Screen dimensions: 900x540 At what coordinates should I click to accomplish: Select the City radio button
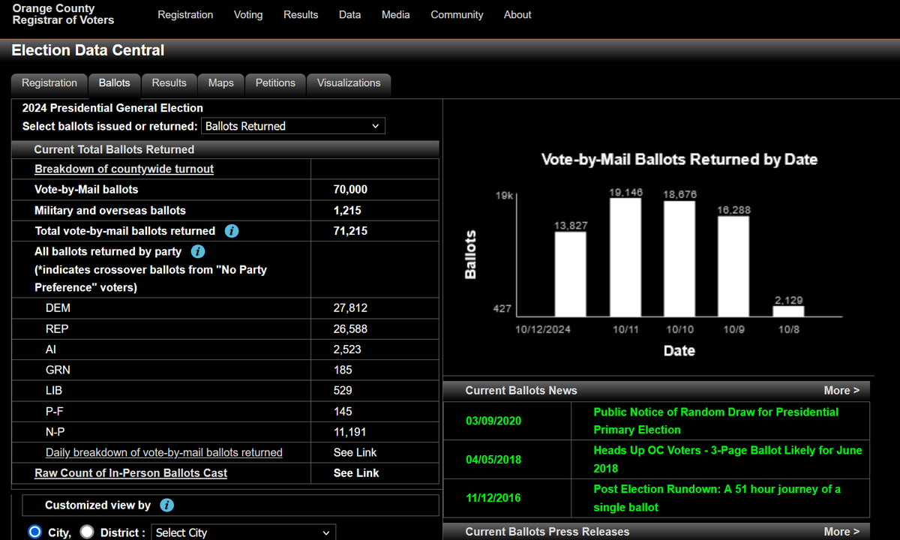[34, 532]
